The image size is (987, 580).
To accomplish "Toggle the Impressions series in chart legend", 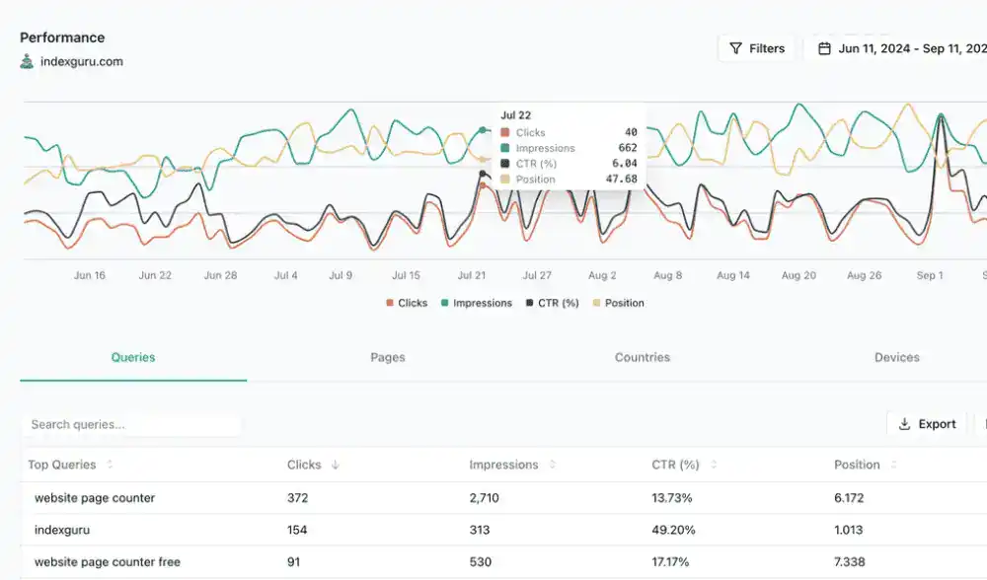I will 476,303.
